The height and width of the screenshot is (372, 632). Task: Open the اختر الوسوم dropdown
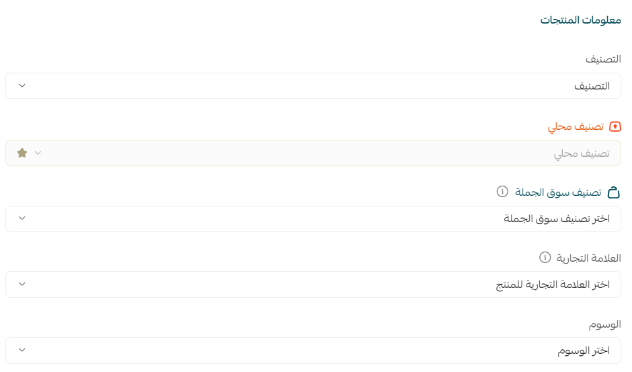tap(313, 350)
